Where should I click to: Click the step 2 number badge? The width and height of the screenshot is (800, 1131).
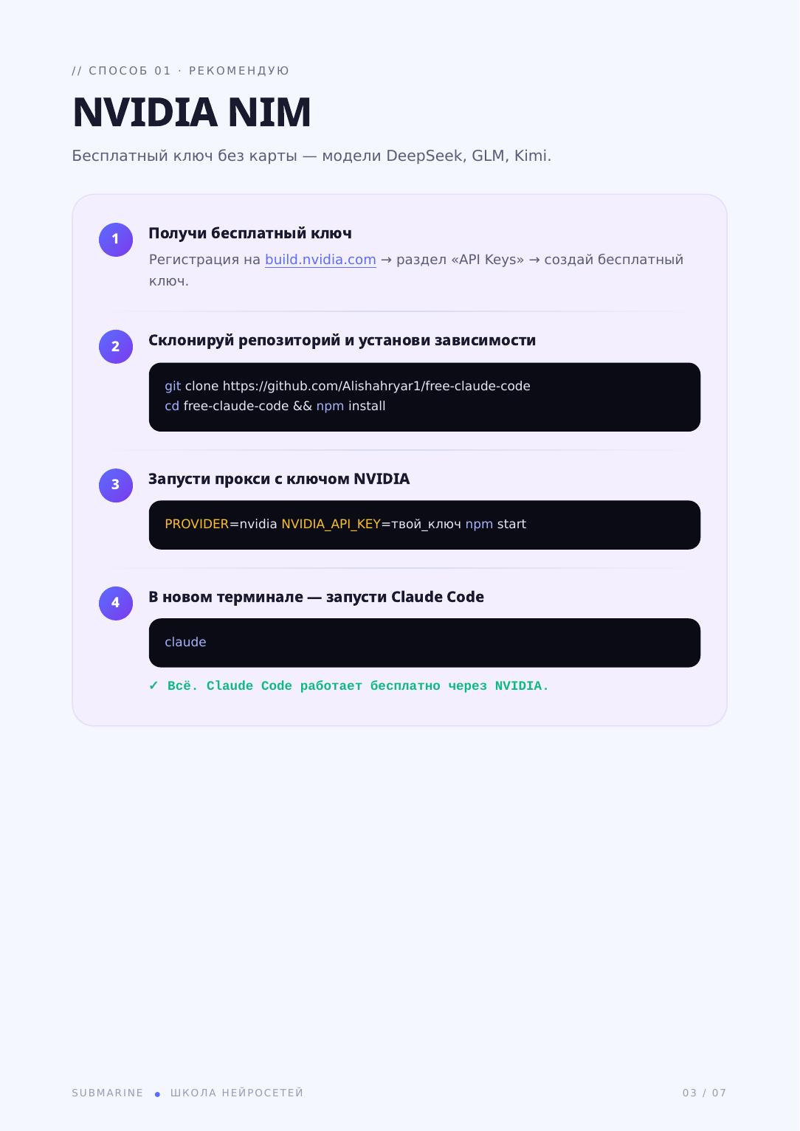116,347
